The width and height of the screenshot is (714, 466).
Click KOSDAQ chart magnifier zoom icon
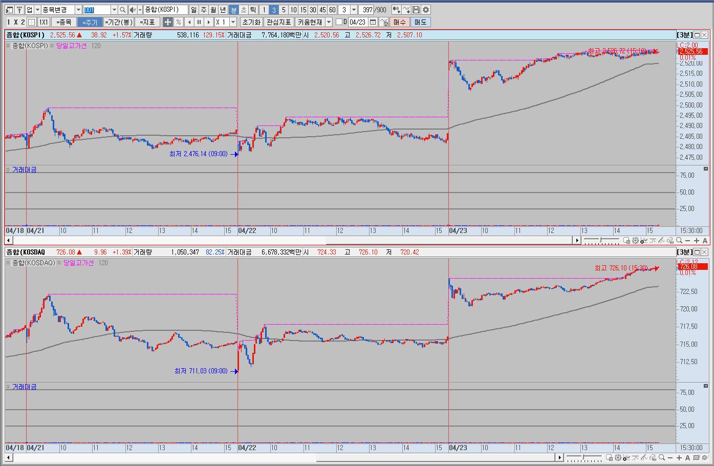(662, 458)
